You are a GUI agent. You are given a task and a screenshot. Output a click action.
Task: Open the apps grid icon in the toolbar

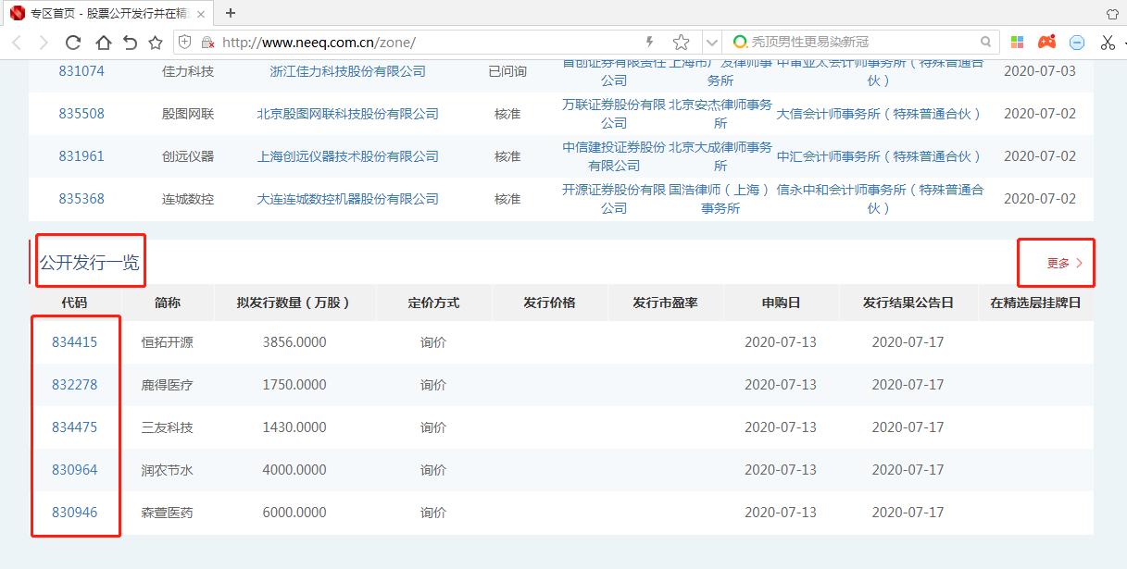coord(1016,42)
